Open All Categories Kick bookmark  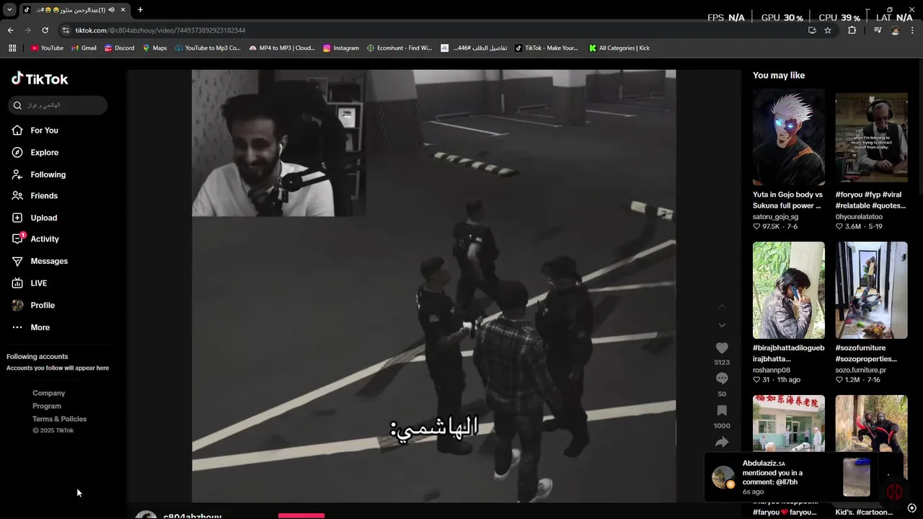(619, 48)
